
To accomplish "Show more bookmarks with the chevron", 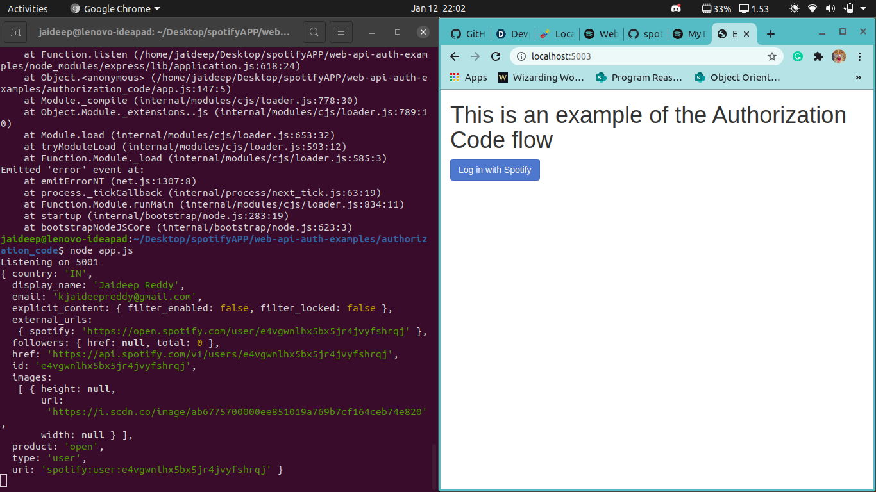I will [x=859, y=78].
